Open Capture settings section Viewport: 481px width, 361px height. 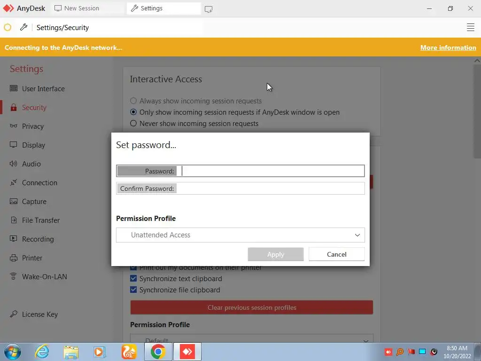point(34,201)
